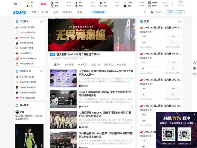
Task: Click the user profile icon on right sidebar
Action: [195, 62]
